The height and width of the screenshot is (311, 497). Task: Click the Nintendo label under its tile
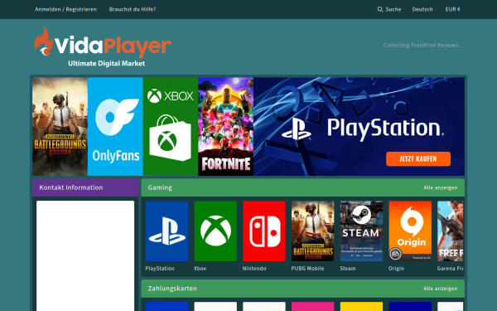(x=254, y=268)
